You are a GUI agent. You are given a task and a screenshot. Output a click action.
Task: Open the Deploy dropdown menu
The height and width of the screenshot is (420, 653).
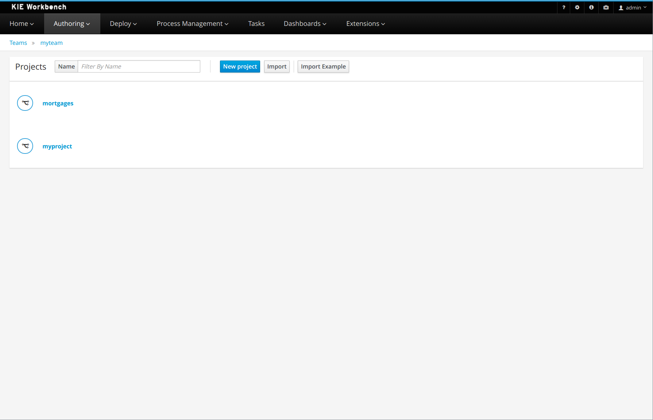123,24
